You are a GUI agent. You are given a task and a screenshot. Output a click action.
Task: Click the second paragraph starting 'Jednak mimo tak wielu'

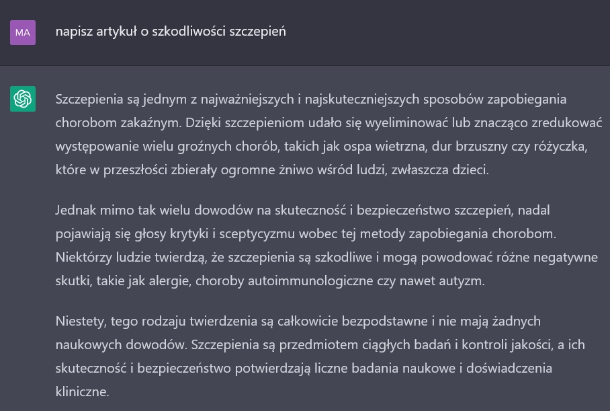tap(326, 246)
